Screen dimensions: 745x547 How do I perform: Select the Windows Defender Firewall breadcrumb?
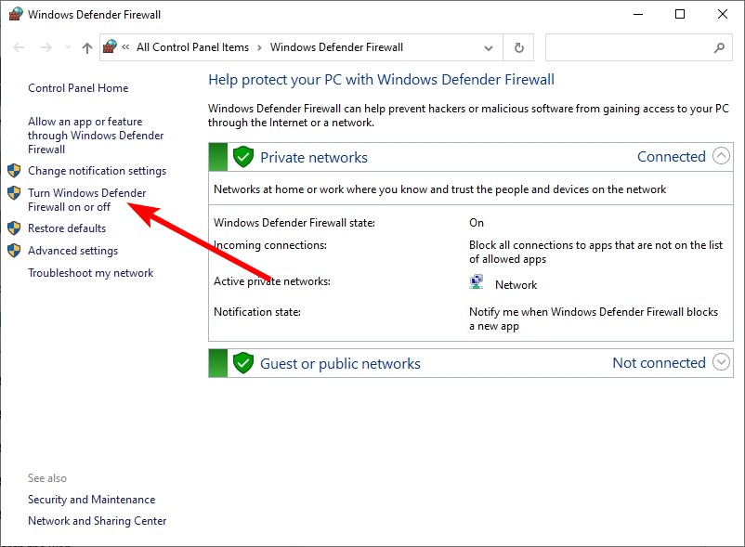pyautogui.click(x=336, y=47)
